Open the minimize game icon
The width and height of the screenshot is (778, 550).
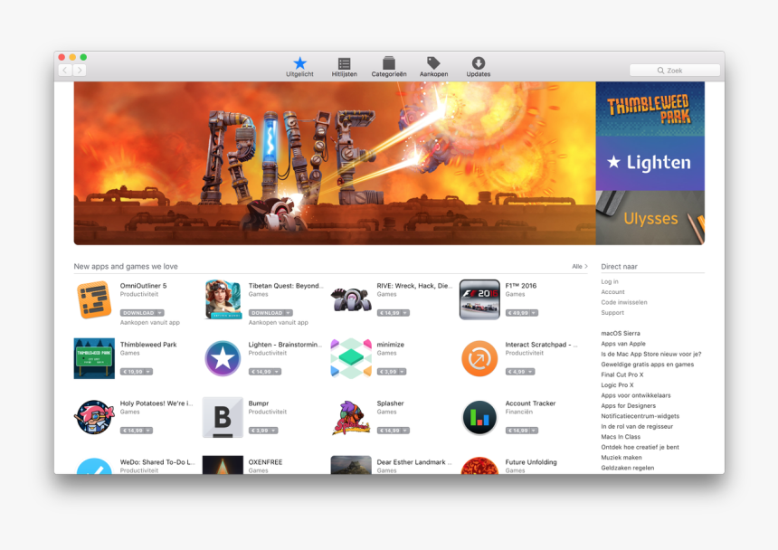tap(351, 358)
